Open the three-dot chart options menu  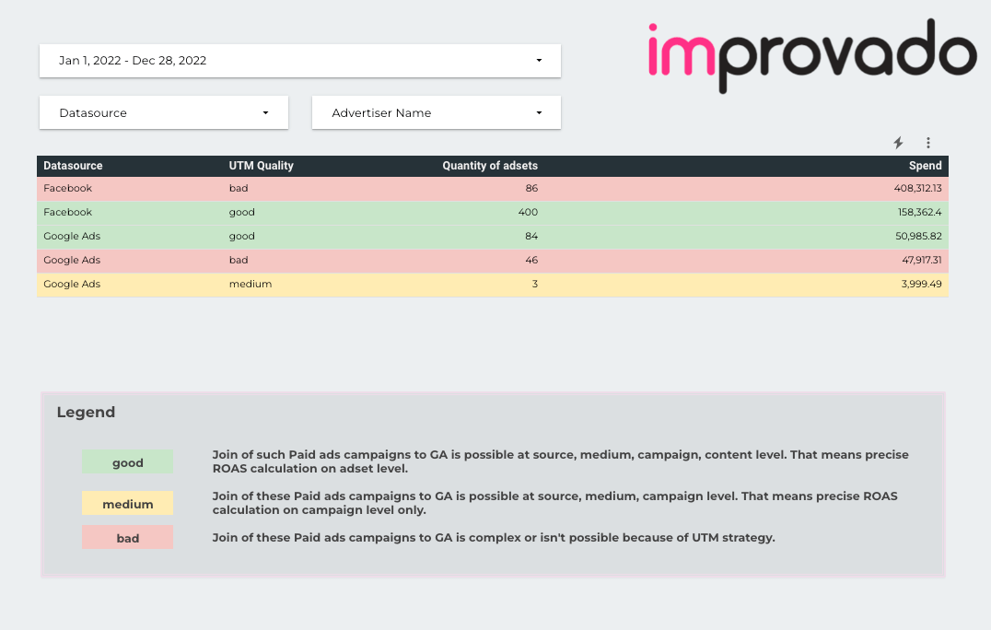(x=928, y=143)
